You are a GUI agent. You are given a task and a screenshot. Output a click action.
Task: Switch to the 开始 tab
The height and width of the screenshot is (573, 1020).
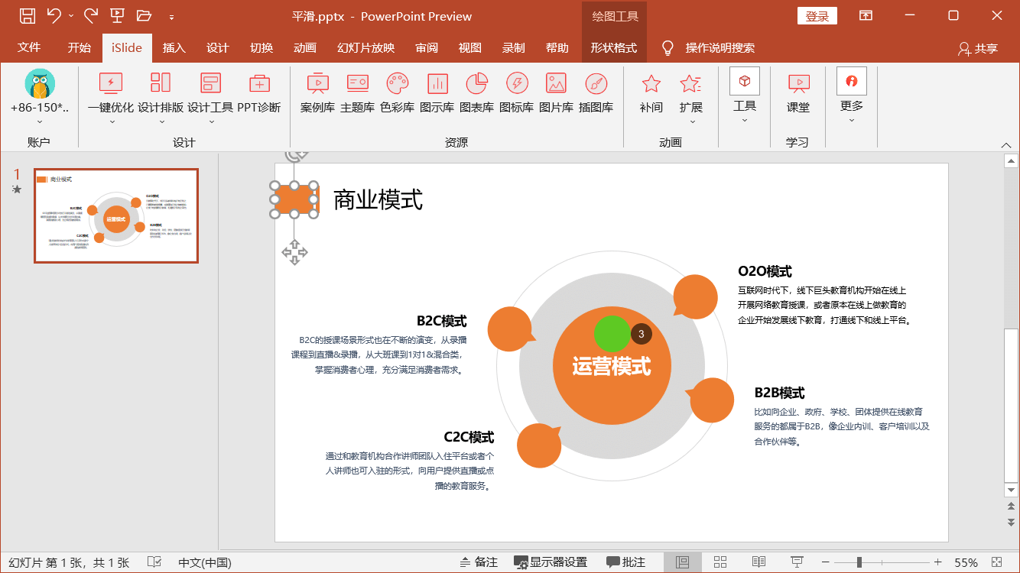(x=80, y=47)
